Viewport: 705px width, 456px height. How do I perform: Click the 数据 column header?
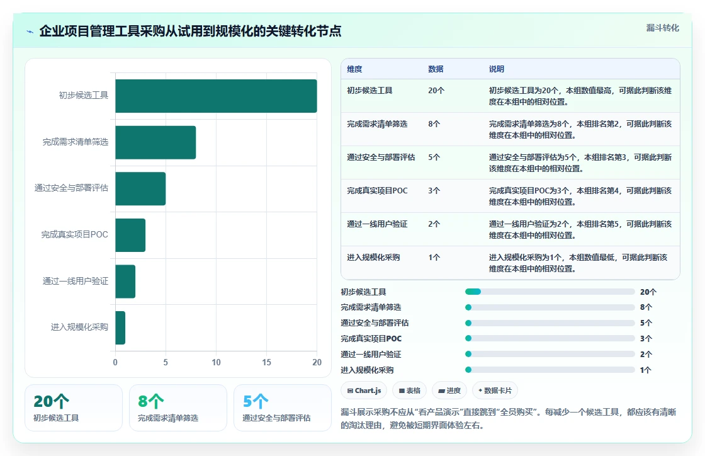pyautogui.click(x=436, y=69)
